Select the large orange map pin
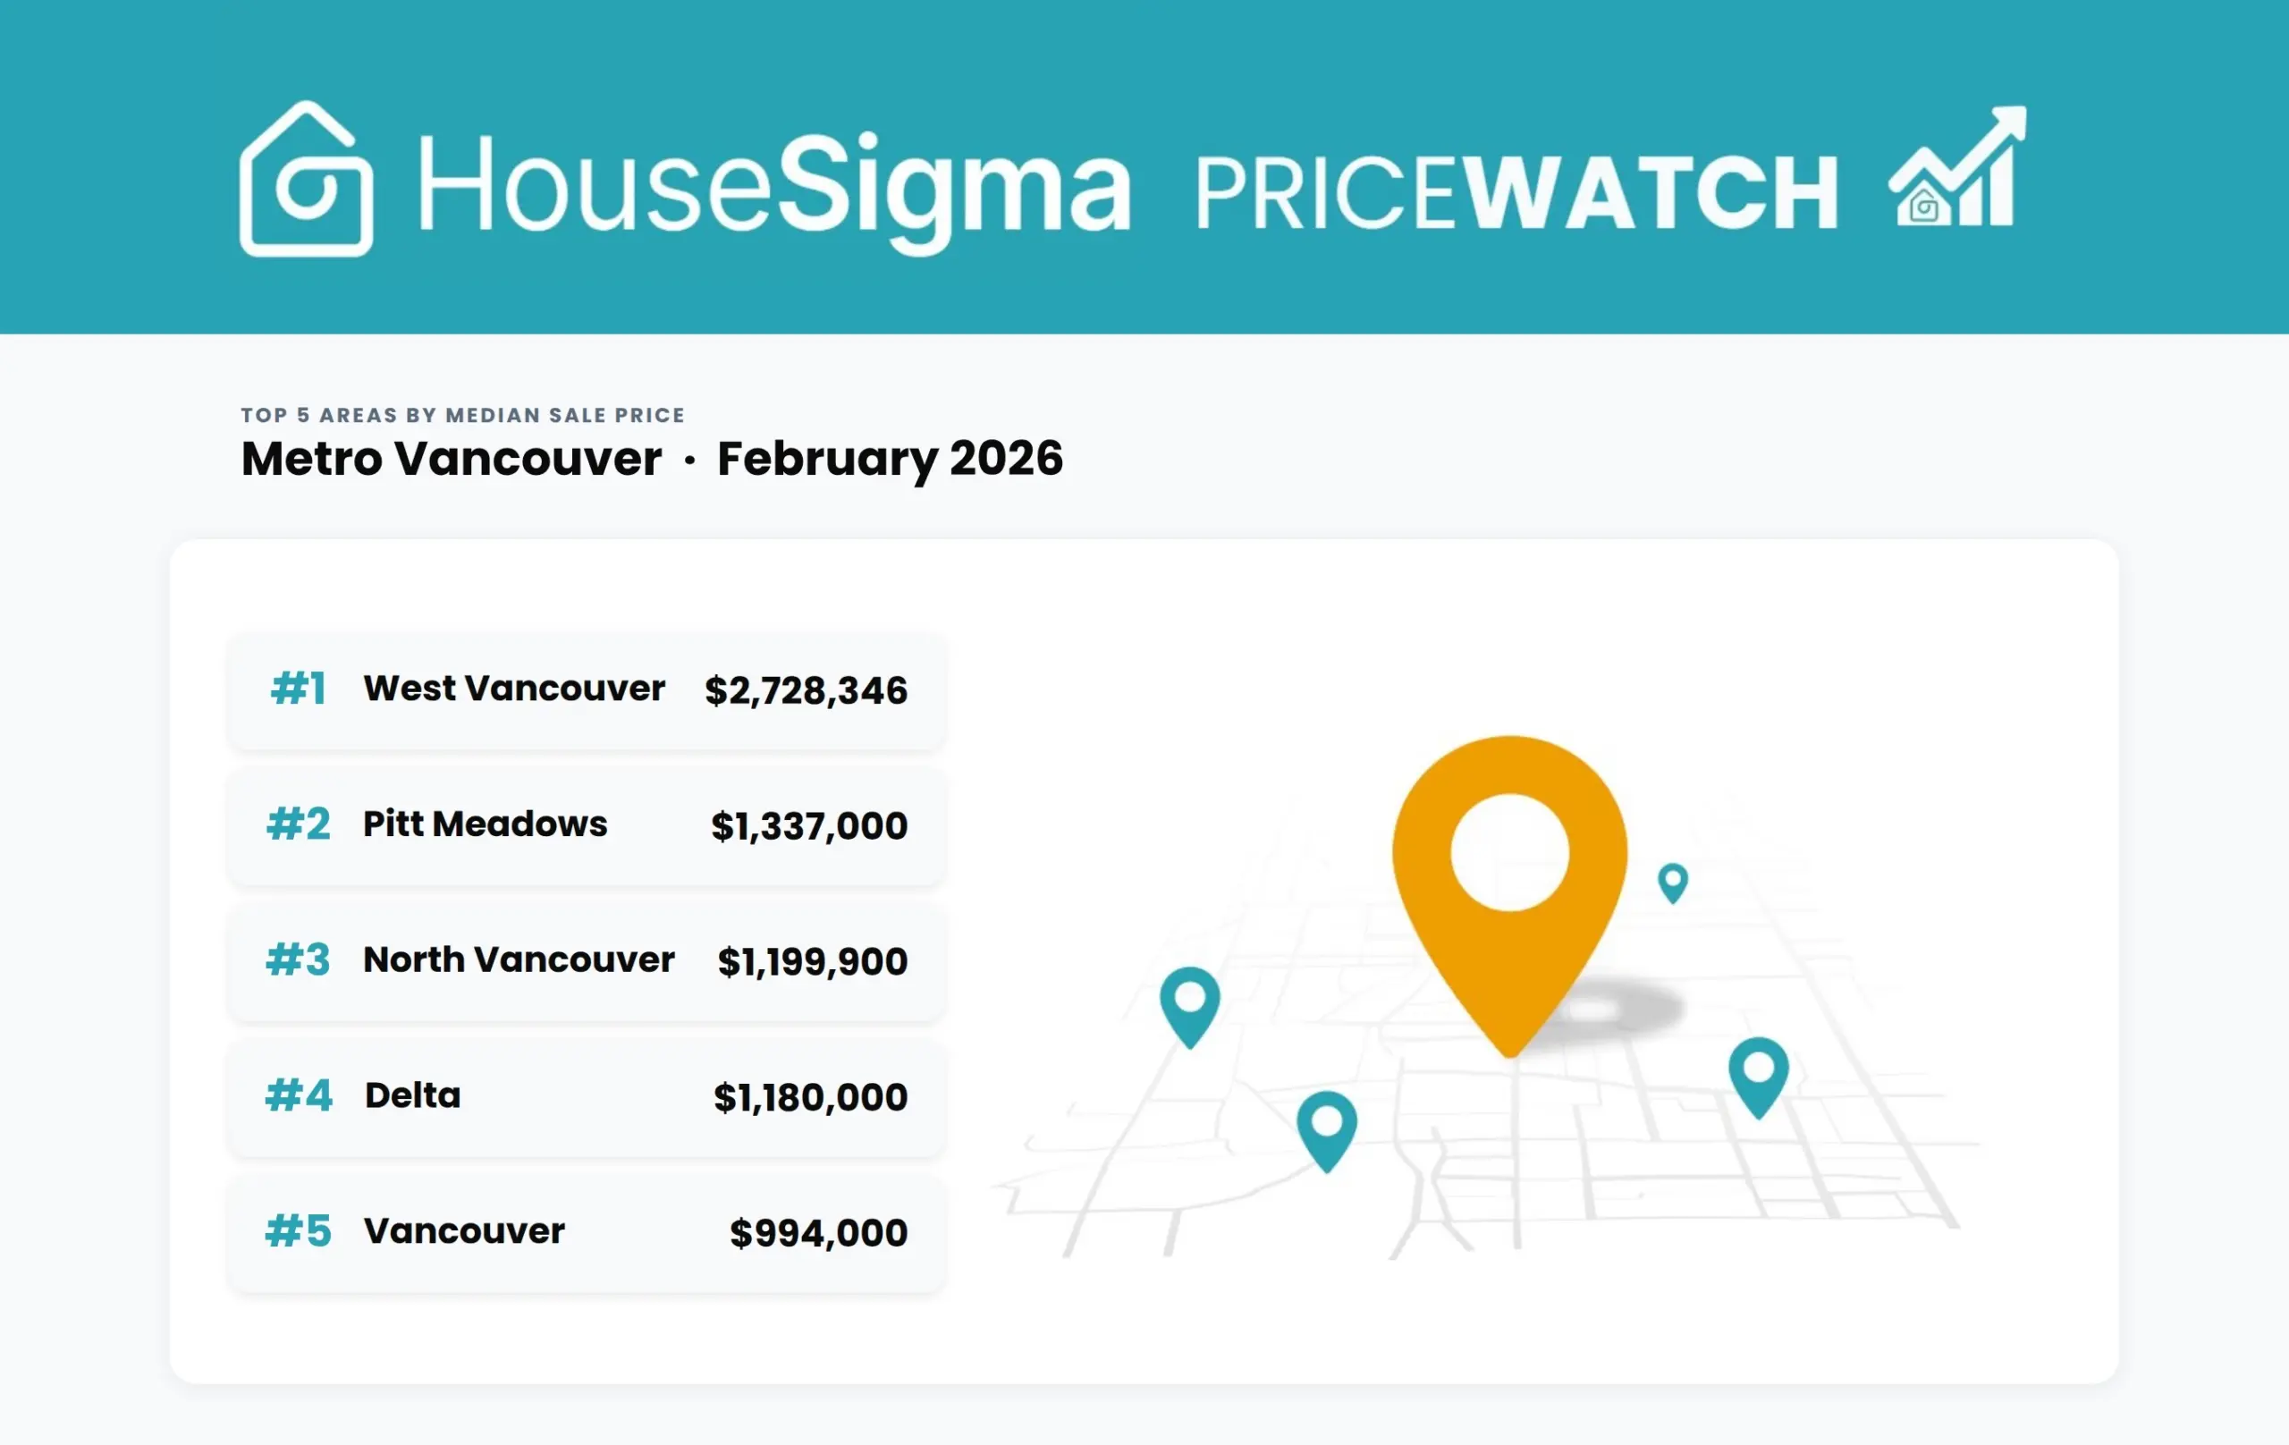The width and height of the screenshot is (2289, 1445). [x=1509, y=875]
